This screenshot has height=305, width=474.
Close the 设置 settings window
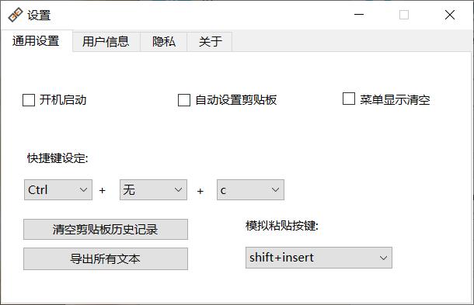pyautogui.click(x=450, y=15)
